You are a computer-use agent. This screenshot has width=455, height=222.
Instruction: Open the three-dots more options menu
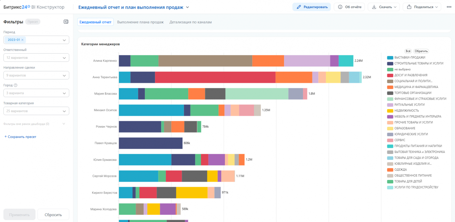click(x=449, y=7)
